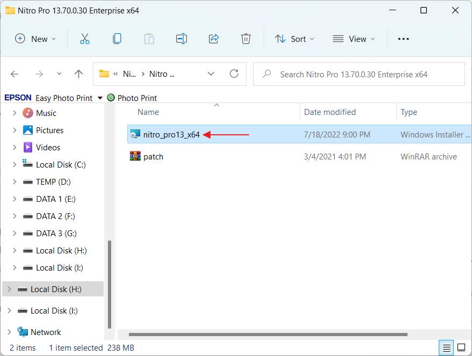Open the View options dropdown
The width and height of the screenshot is (472, 356).
[x=354, y=39]
